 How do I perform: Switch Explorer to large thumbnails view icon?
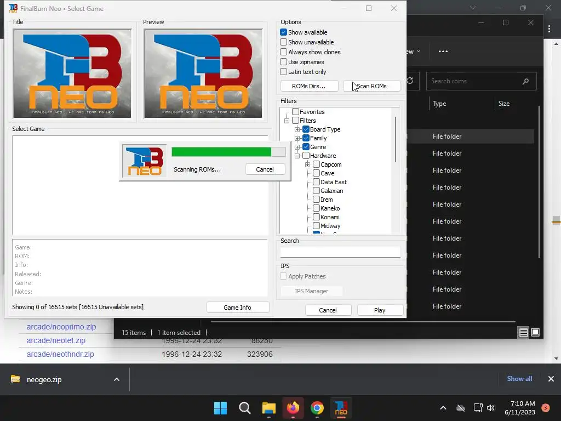[x=535, y=332]
